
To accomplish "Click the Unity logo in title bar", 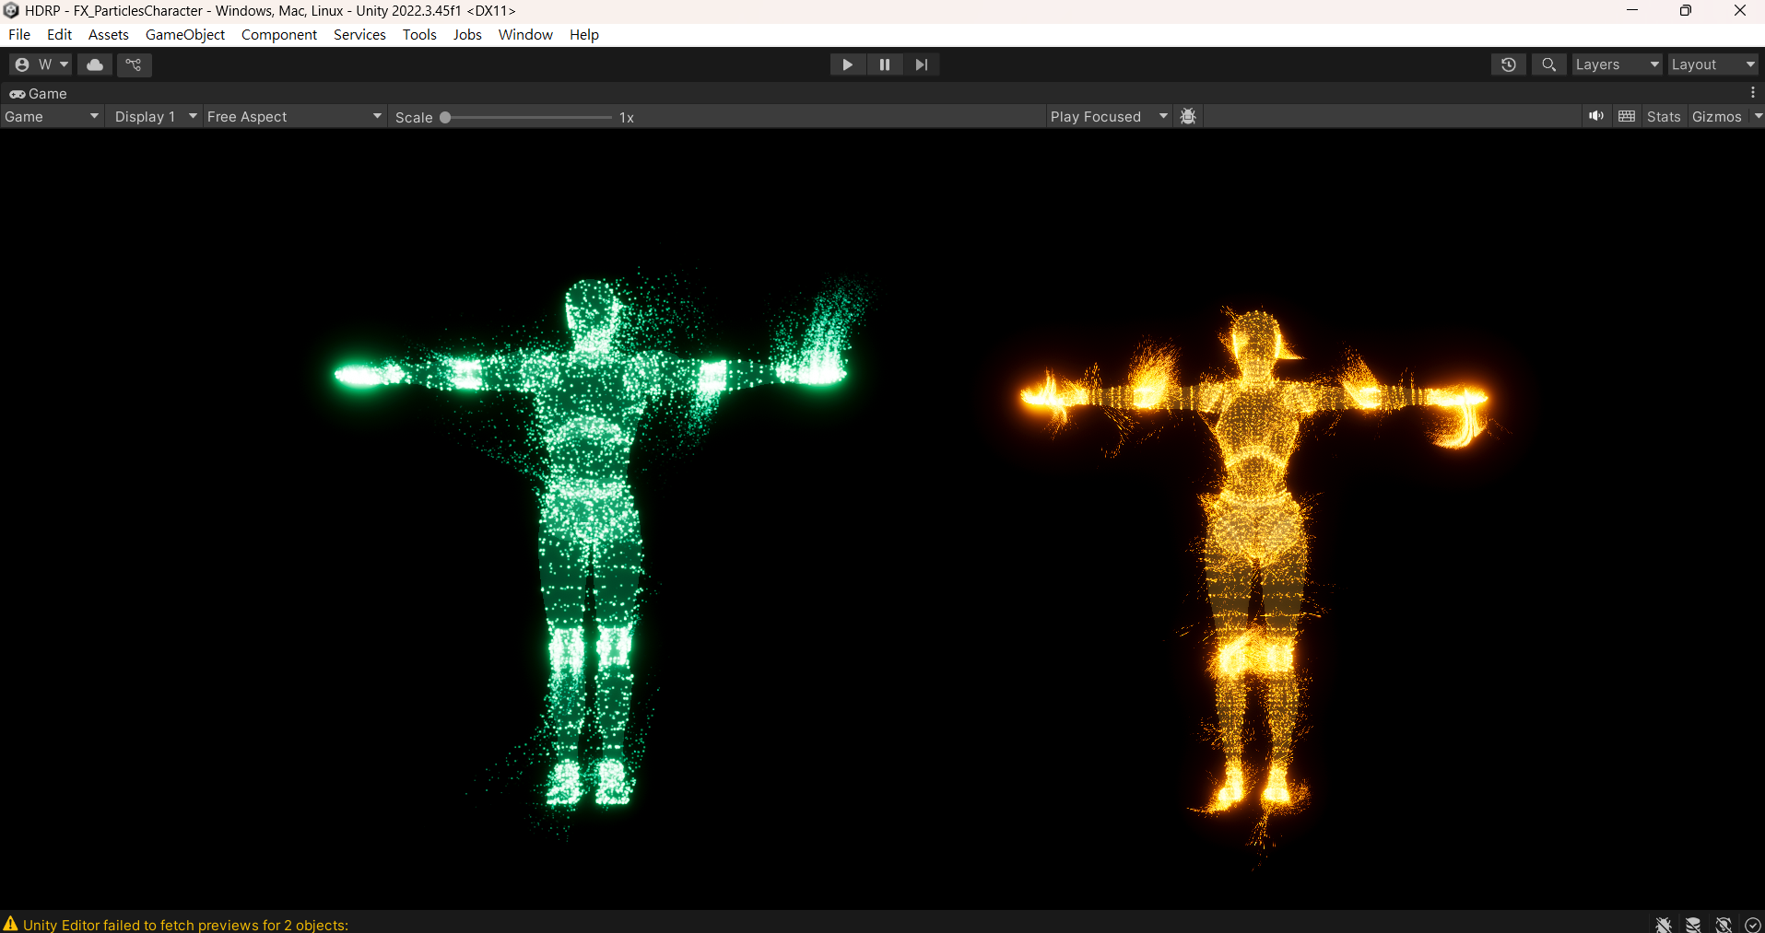I will pos(11,11).
